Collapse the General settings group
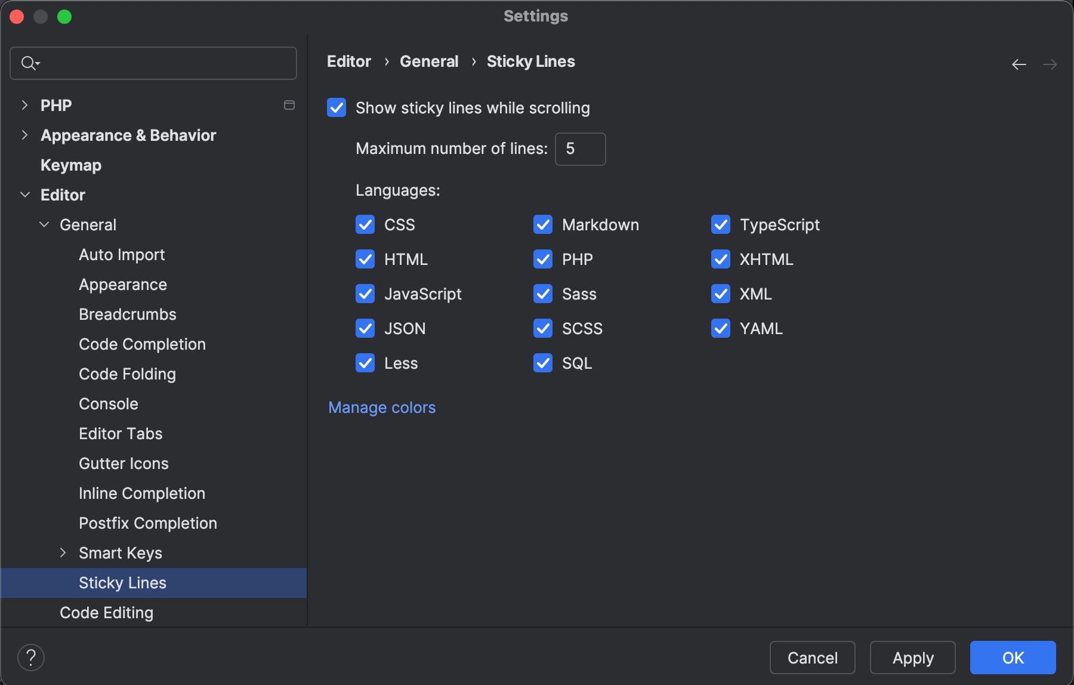The height and width of the screenshot is (685, 1074). (44, 224)
